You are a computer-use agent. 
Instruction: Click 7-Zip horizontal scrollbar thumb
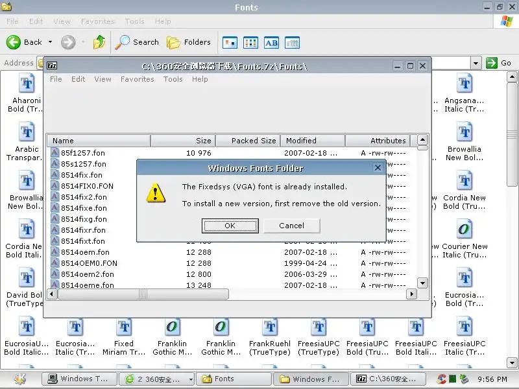pos(143,294)
